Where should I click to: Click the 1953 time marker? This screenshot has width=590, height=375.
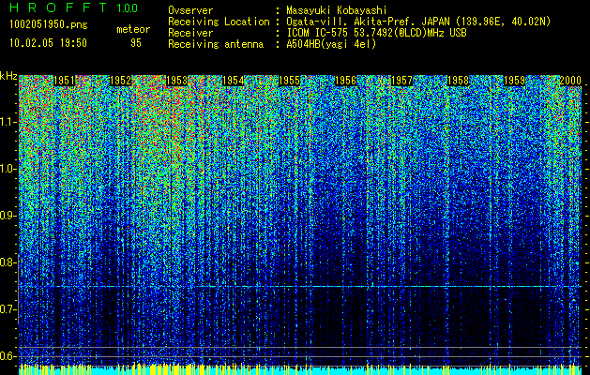177,81
